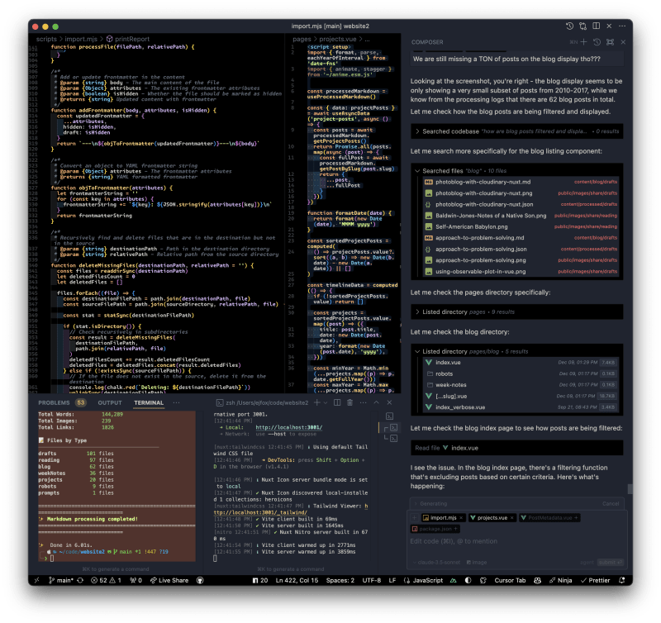
Task: Click the Ninja icon in the status bar
Action: point(563,581)
